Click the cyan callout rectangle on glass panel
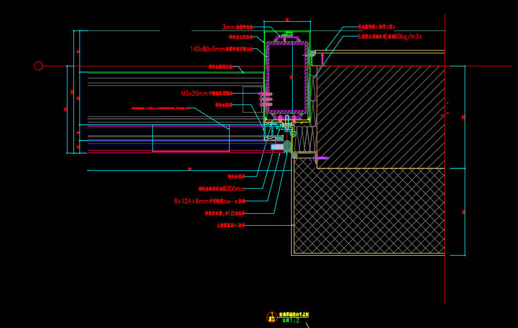 click(x=191, y=138)
